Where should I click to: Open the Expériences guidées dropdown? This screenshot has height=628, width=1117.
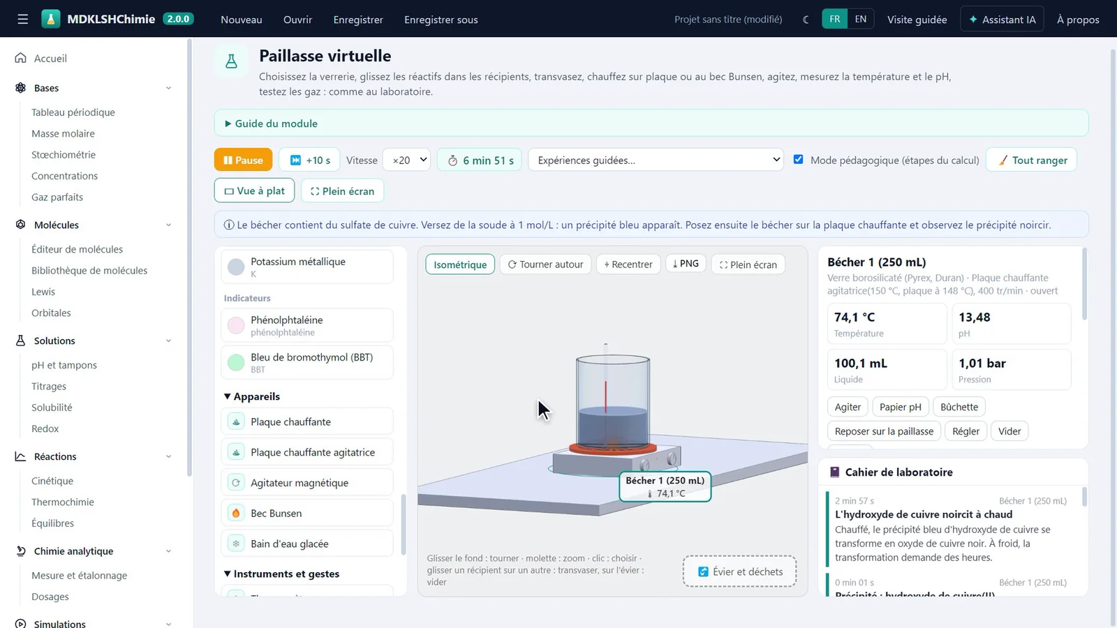[x=656, y=160]
